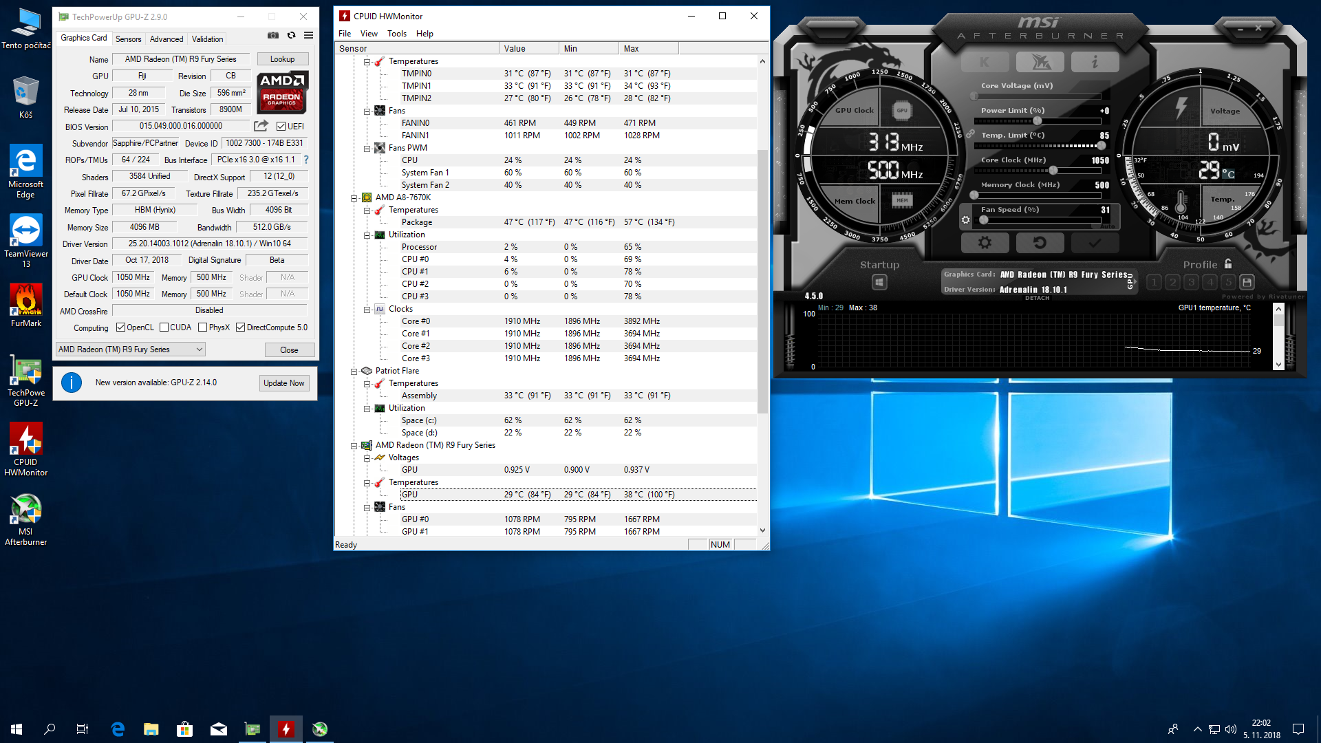Image resolution: width=1321 pixels, height=743 pixels.
Task: Adjust the Core Clock slider
Action: pyautogui.click(x=1038, y=171)
